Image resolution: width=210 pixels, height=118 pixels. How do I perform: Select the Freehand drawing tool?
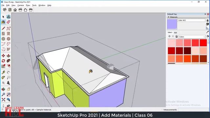pyautogui.click(x=9, y=29)
